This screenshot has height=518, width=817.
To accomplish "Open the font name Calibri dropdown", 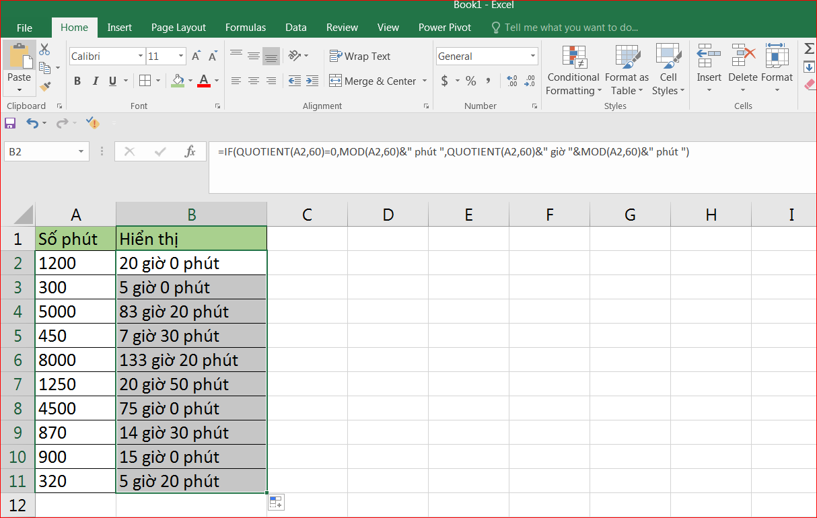I will click(141, 57).
